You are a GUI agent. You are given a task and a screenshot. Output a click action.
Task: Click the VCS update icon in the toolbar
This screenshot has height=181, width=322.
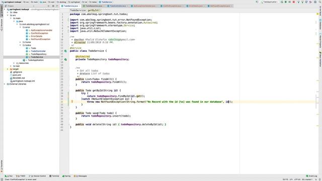pyautogui.click(x=298, y=2)
